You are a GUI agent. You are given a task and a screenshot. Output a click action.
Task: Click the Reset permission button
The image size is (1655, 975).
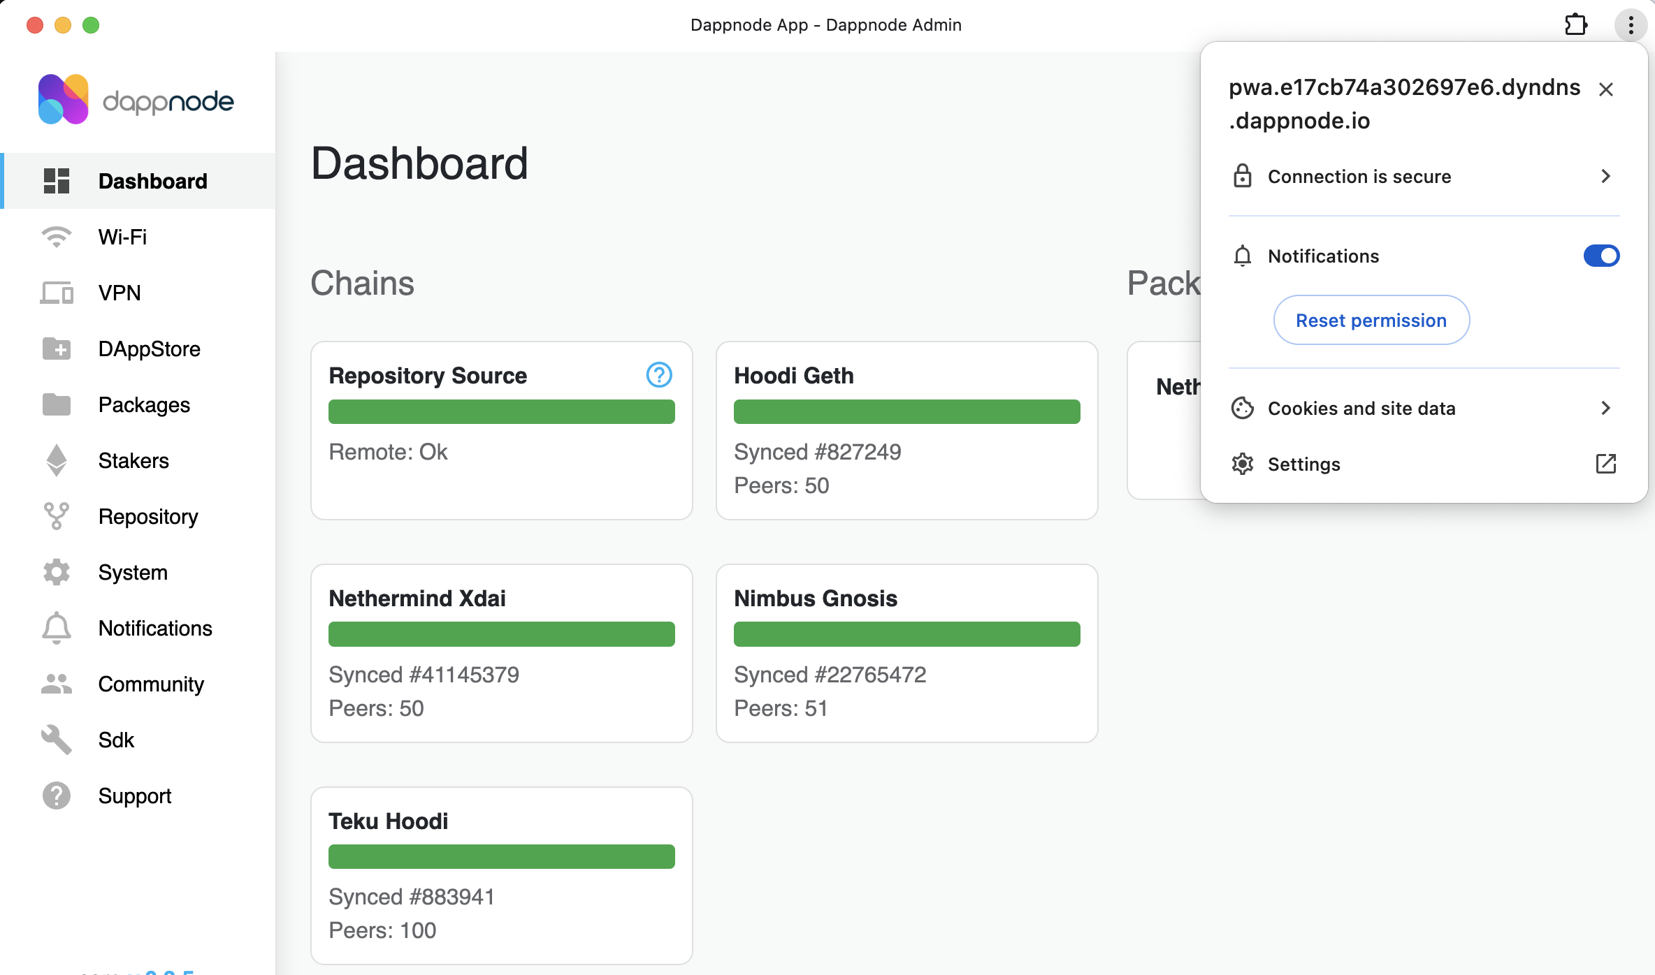click(x=1371, y=320)
